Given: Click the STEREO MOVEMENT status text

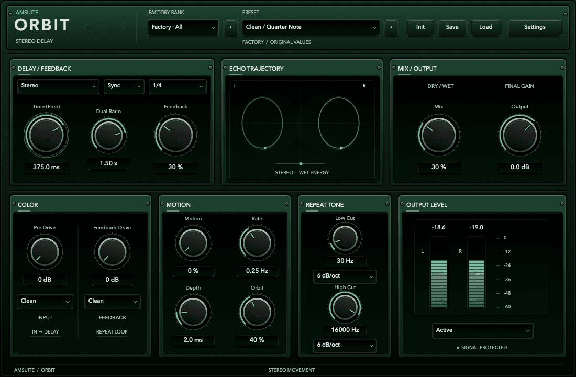Looking at the screenshot, I should click(x=291, y=370).
